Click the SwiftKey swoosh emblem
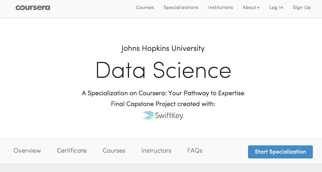322x172 pixels. coord(148,116)
